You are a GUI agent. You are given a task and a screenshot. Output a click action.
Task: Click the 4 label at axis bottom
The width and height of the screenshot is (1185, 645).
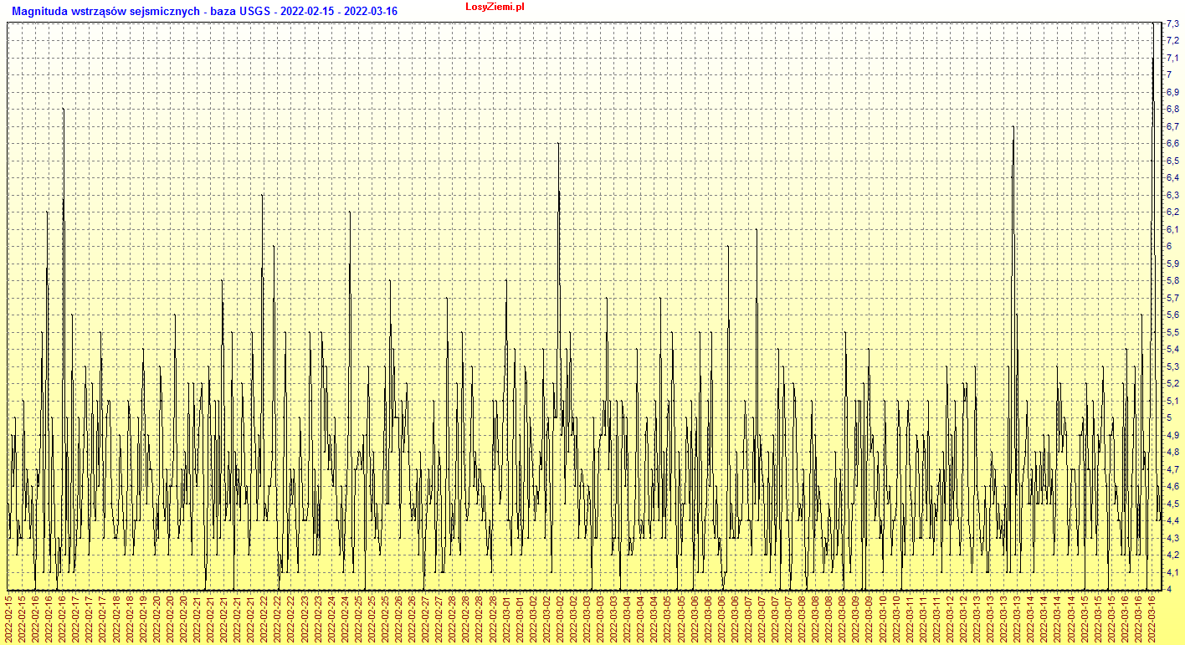pos(1169,589)
